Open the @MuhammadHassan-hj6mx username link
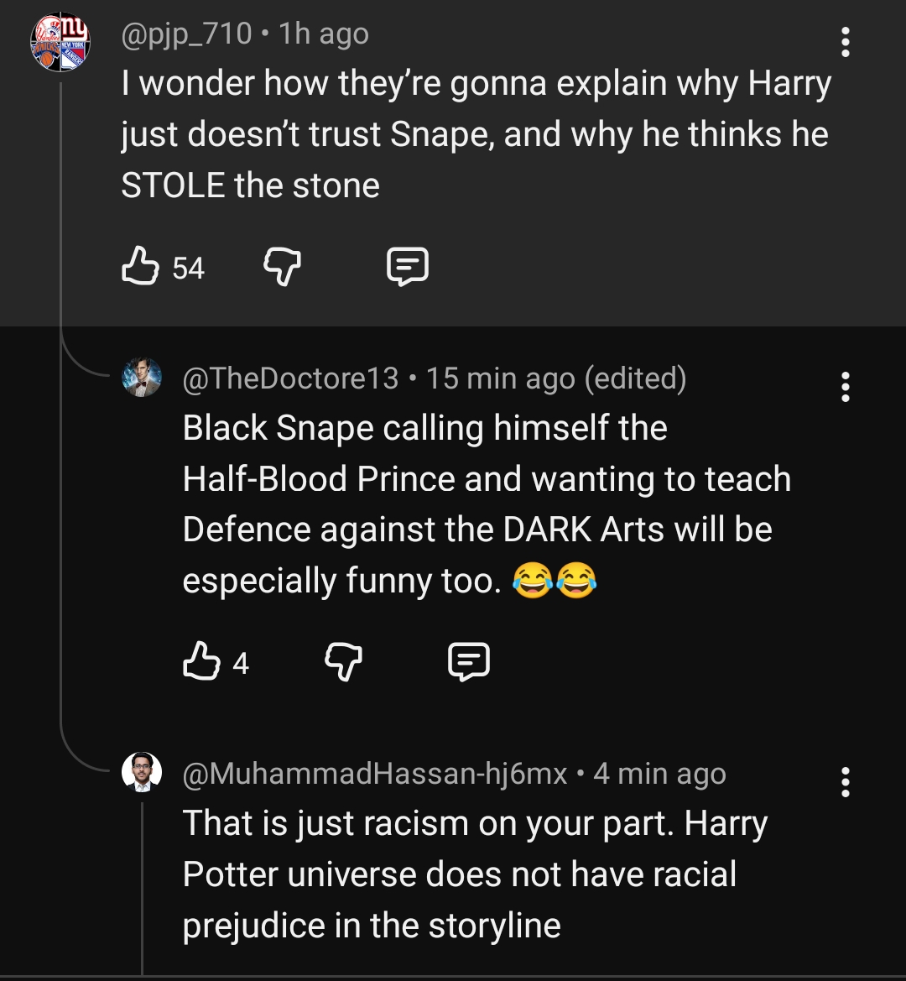The image size is (906, 981). pos(374,774)
